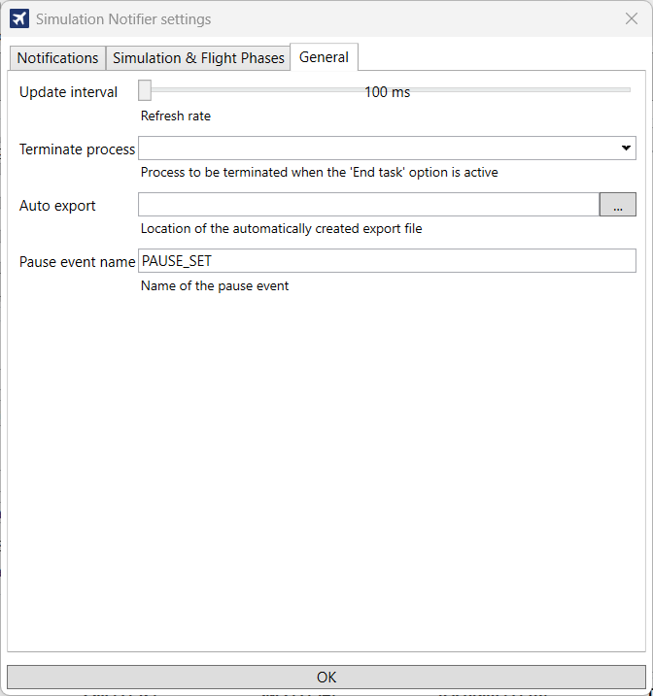Image resolution: width=653 pixels, height=696 pixels.
Task: Open the Simulation & Flight Phases tab
Action: (x=198, y=58)
